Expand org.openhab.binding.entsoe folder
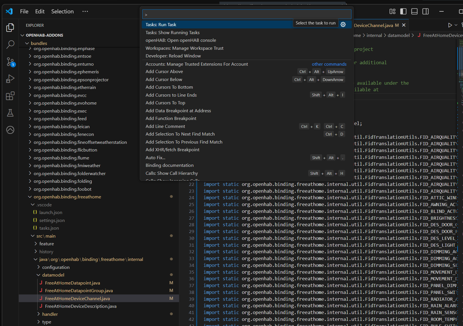 pos(62,56)
